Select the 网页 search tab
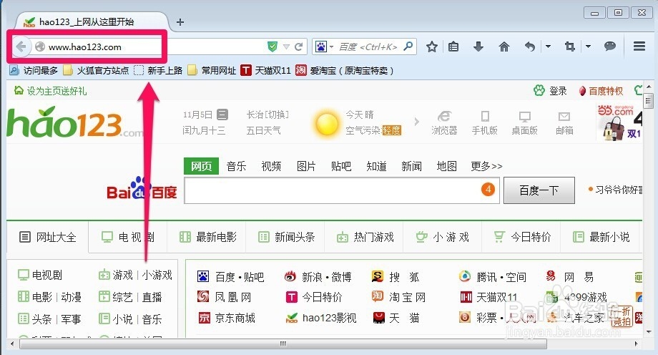 pyautogui.click(x=201, y=166)
